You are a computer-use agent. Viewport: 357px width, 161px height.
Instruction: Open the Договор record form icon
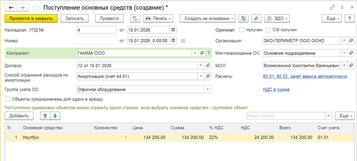pos(207,66)
